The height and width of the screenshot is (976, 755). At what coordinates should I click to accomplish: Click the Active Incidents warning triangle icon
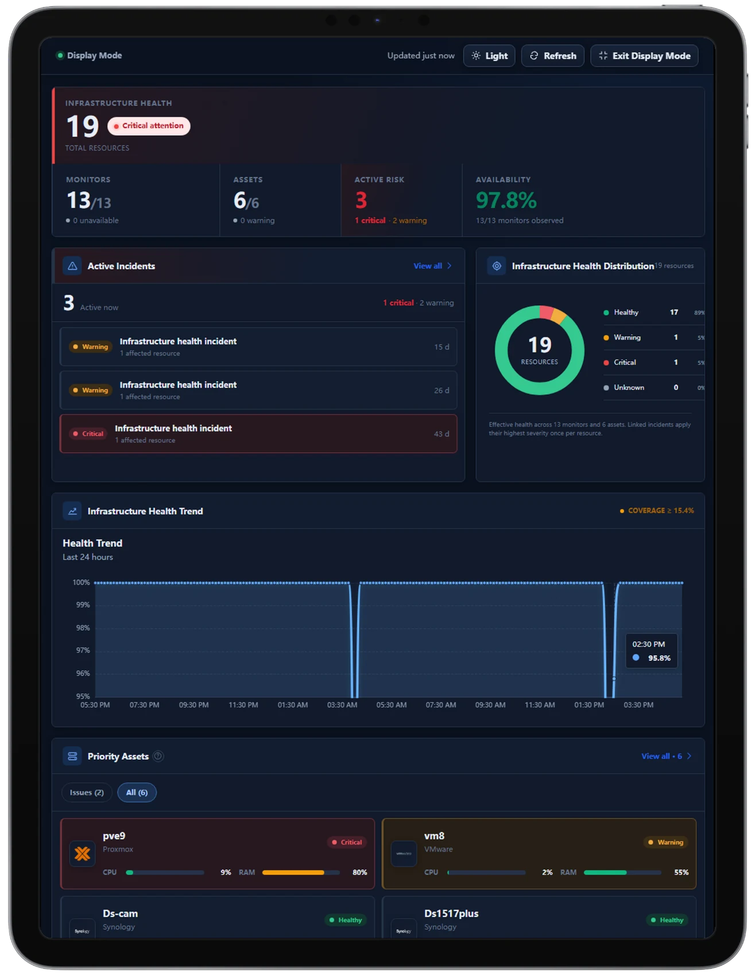click(72, 266)
